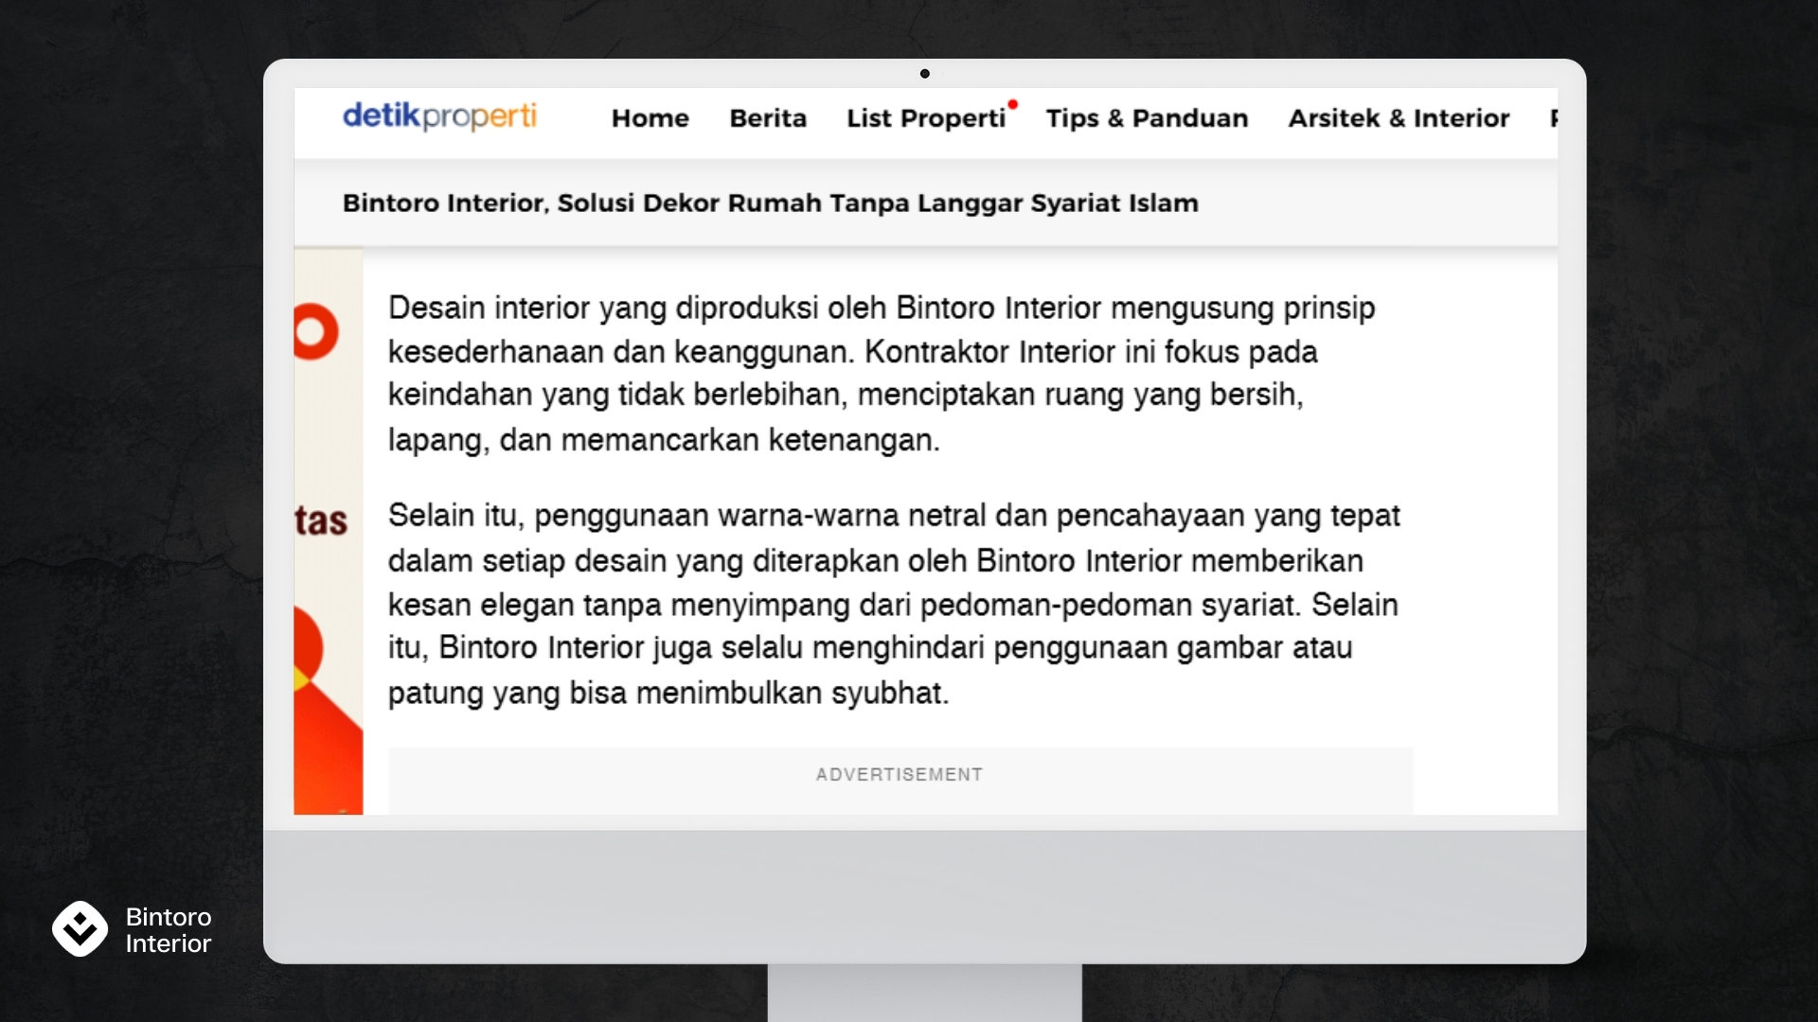Click the red ring icon in left banner
Screen dimensions: 1818x1022
pyautogui.click(x=315, y=332)
